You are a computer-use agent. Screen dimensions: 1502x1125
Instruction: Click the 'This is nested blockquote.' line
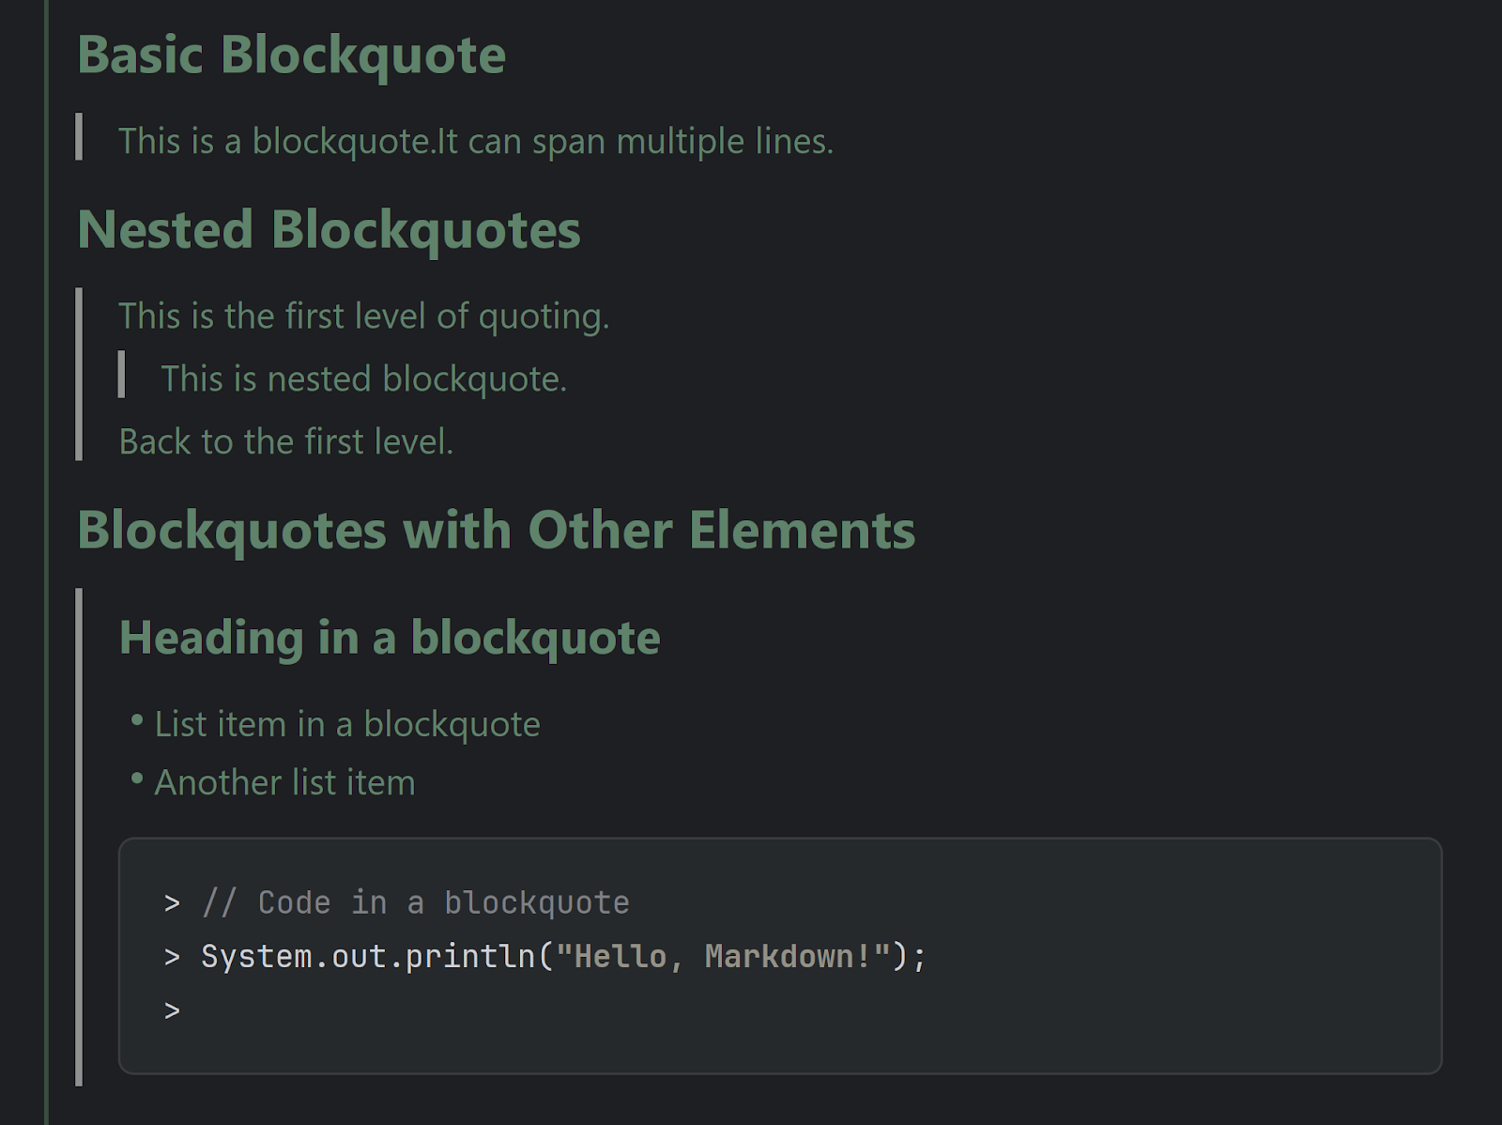coord(364,379)
